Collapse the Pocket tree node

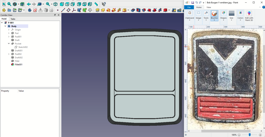[x=9, y=44]
